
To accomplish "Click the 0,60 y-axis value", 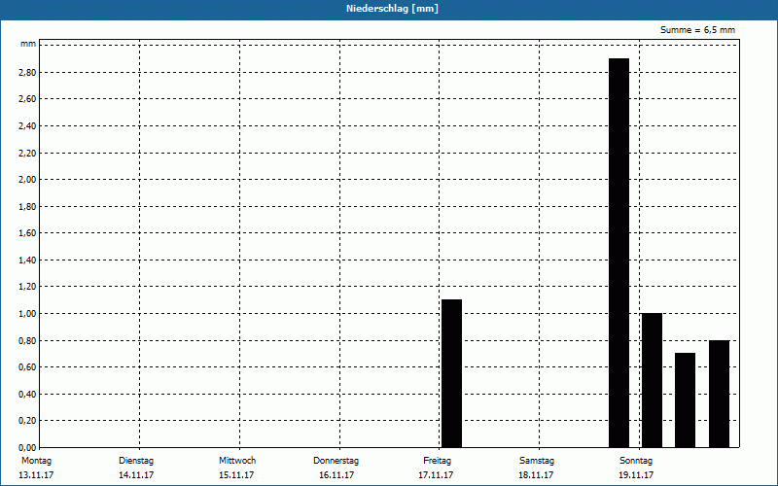I will pos(27,367).
